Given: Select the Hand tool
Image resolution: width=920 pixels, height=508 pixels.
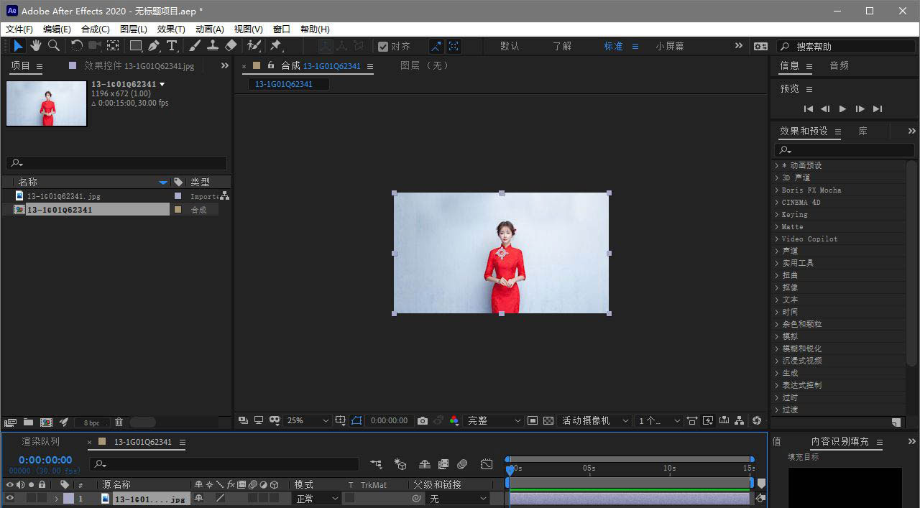Looking at the screenshot, I should point(35,46).
